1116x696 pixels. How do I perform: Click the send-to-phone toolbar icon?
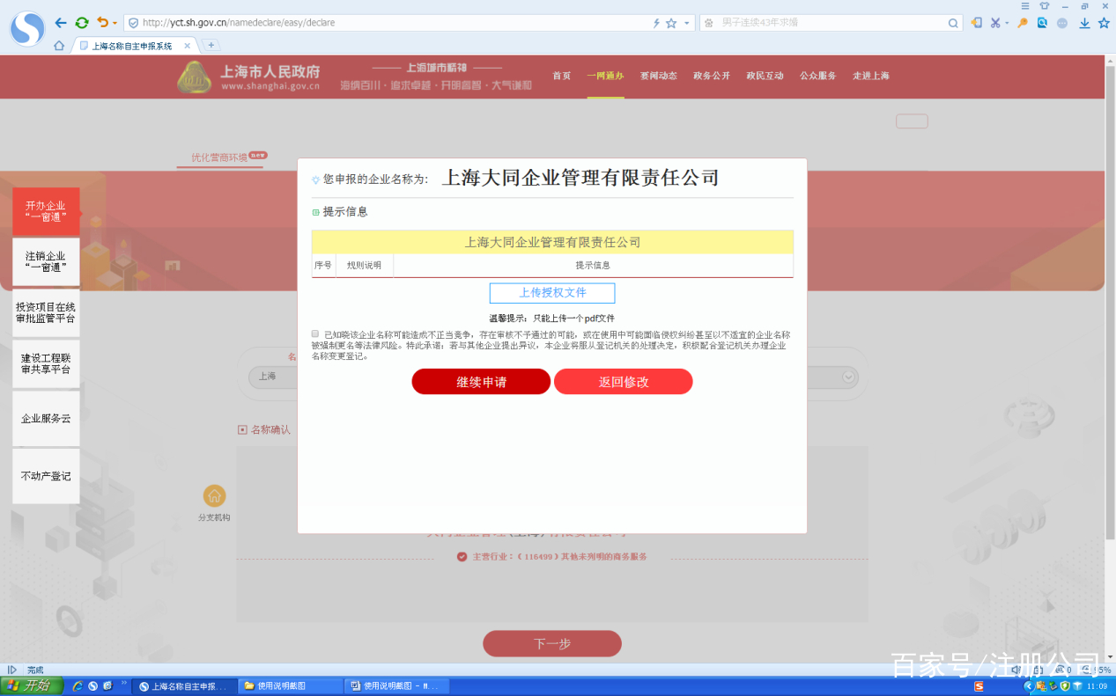tap(975, 23)
